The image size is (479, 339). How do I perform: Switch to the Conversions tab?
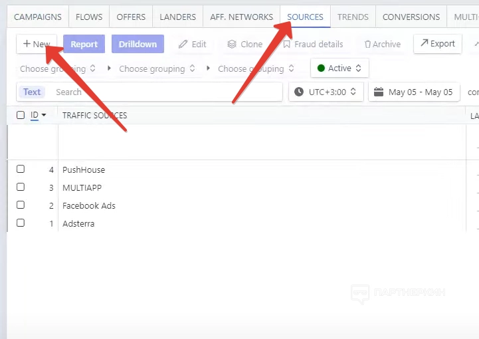coord(411,17)
